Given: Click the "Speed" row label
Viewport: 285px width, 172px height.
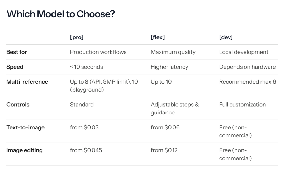Looking at the screenshot, I should click(x=15, y=67).
